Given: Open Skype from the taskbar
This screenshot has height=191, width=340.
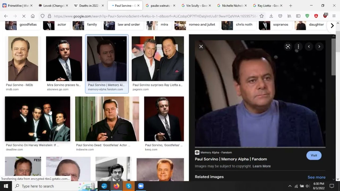Looking at the screenshot, I should point(129,186).
